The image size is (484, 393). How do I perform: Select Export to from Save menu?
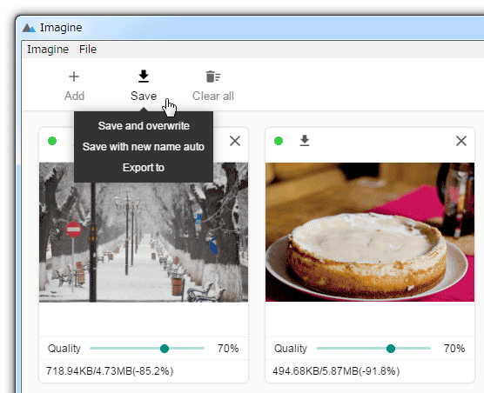144,168
